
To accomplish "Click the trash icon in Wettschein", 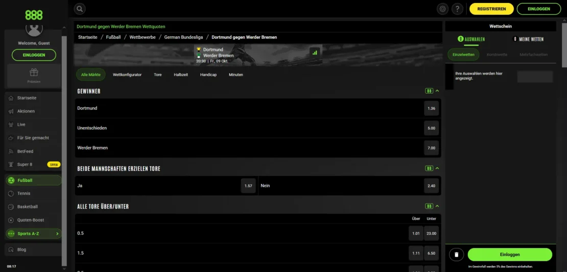I will coord(456,255).
